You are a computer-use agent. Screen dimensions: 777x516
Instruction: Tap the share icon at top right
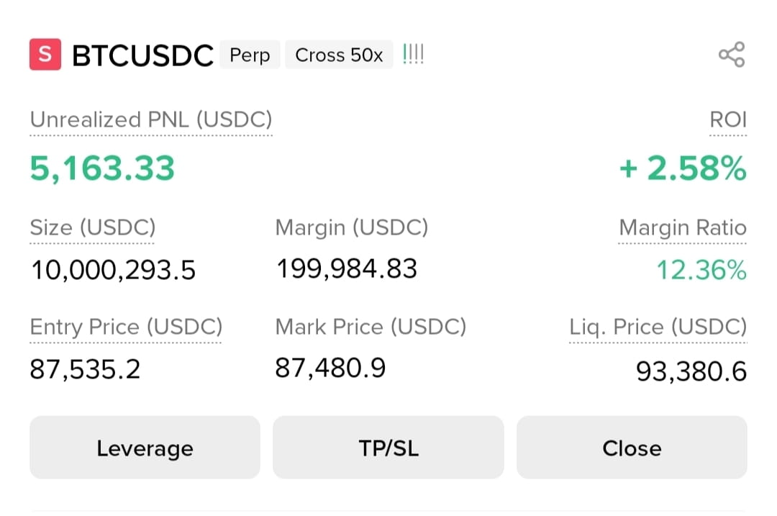tap(732, 55)
